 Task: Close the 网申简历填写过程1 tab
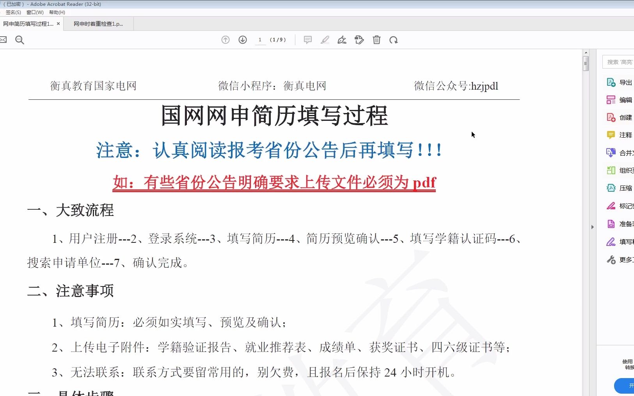[58, 24]
